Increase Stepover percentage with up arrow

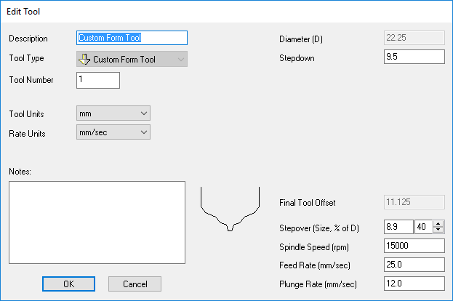pyautogui.click(x=438, y=223)
